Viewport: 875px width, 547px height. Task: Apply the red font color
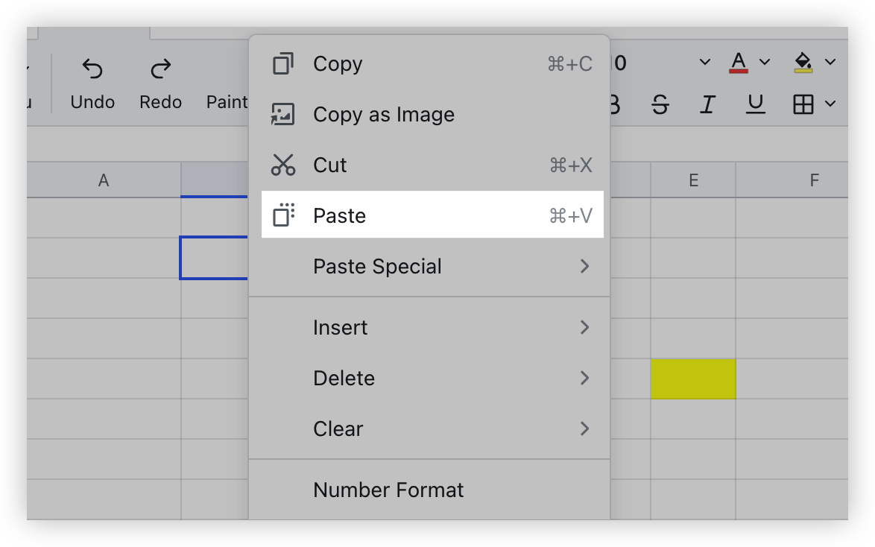737,63
